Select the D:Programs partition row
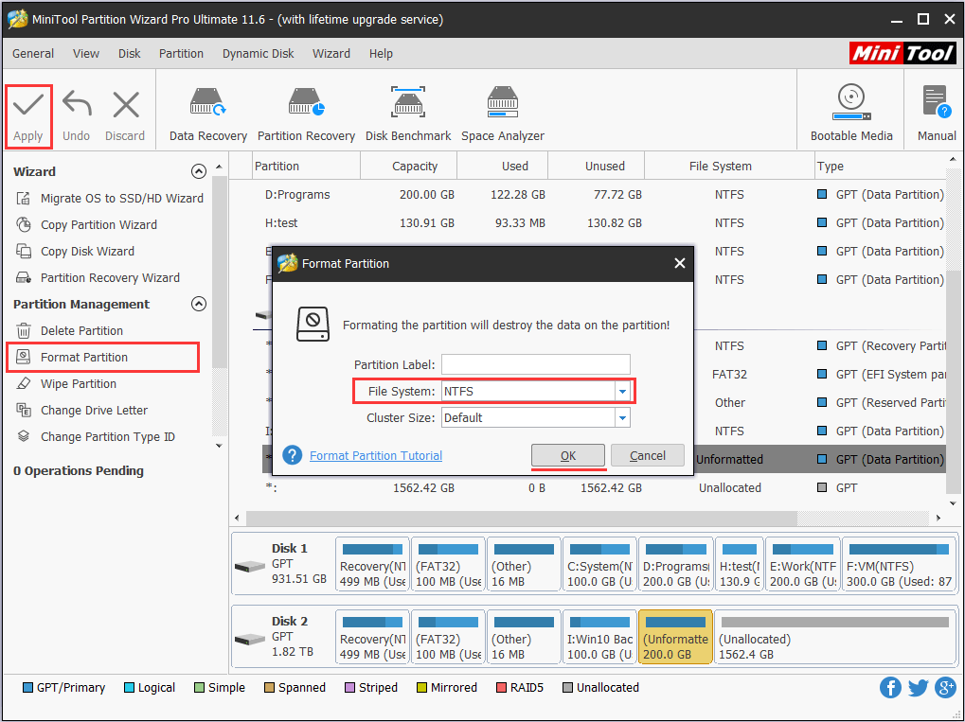The width and height of the screenshot is (965, 722). [x=597, y=194]
